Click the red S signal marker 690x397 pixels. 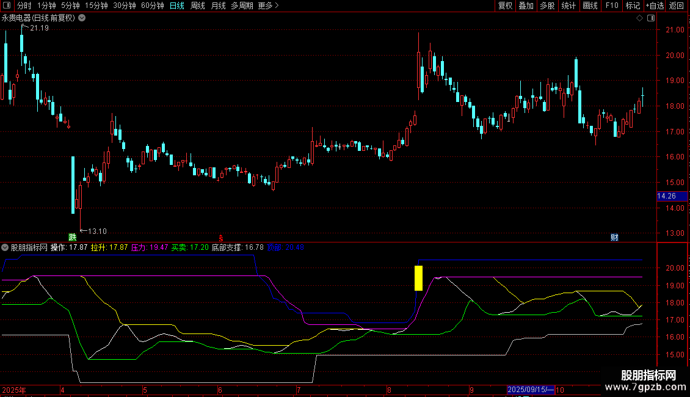pos(221,237)
